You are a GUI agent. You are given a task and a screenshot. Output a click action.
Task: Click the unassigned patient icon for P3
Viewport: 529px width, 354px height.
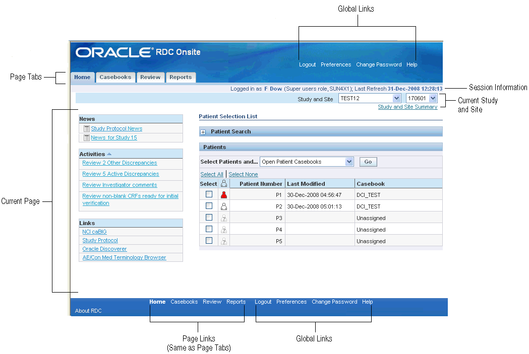[x=224, y=218]
